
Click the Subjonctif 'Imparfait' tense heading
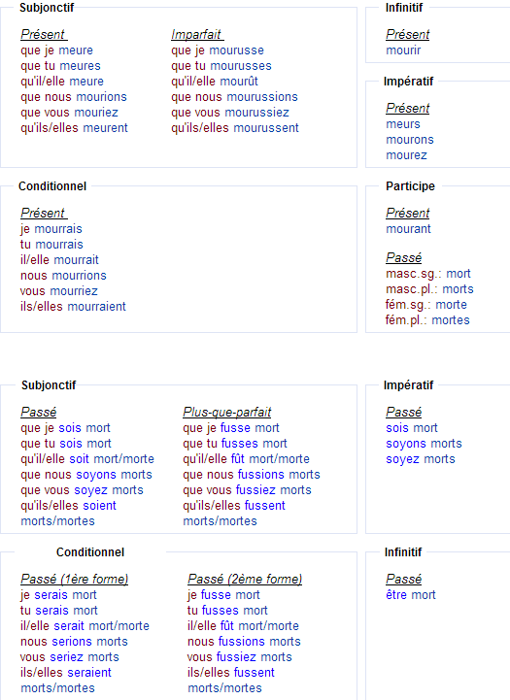coord(197,34)
